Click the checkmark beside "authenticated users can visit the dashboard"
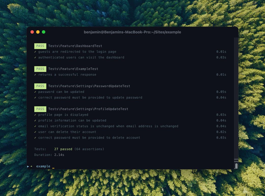Screen dimensions: 265x196 pos(35,57)
